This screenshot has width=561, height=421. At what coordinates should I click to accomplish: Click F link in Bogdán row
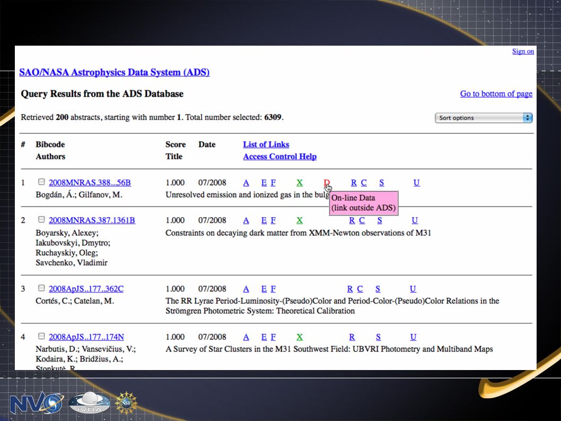click(273, 183)
